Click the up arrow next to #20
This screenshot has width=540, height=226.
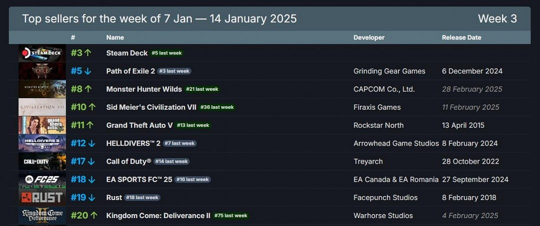[x=94, y=216]
